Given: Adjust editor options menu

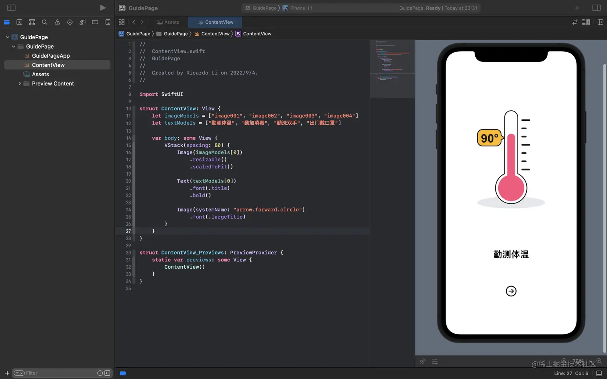Looking at the screenshot, I should [586, 22].
